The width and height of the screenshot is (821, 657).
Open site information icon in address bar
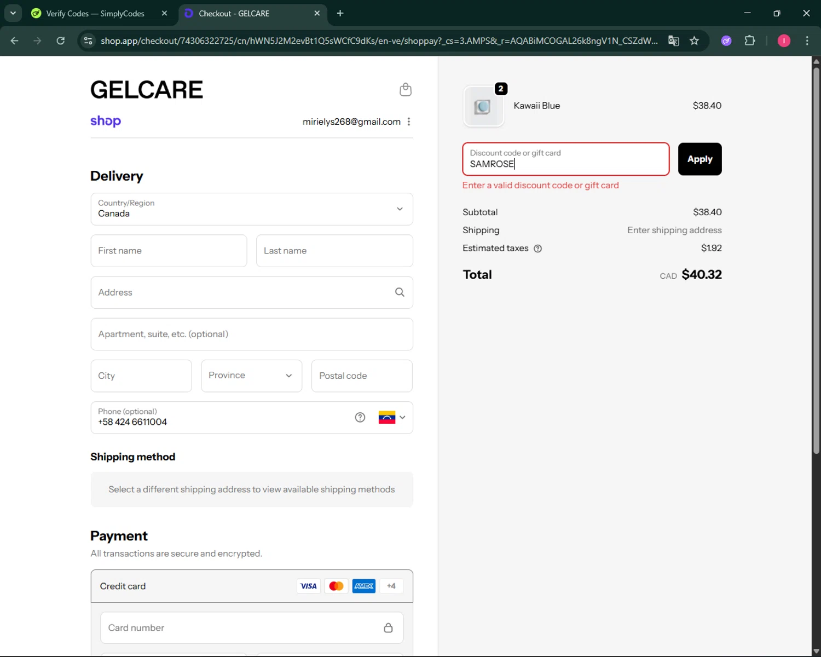tap(88, 41)
